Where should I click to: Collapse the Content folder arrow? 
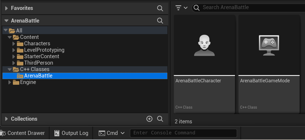click(x=10, y=37)
